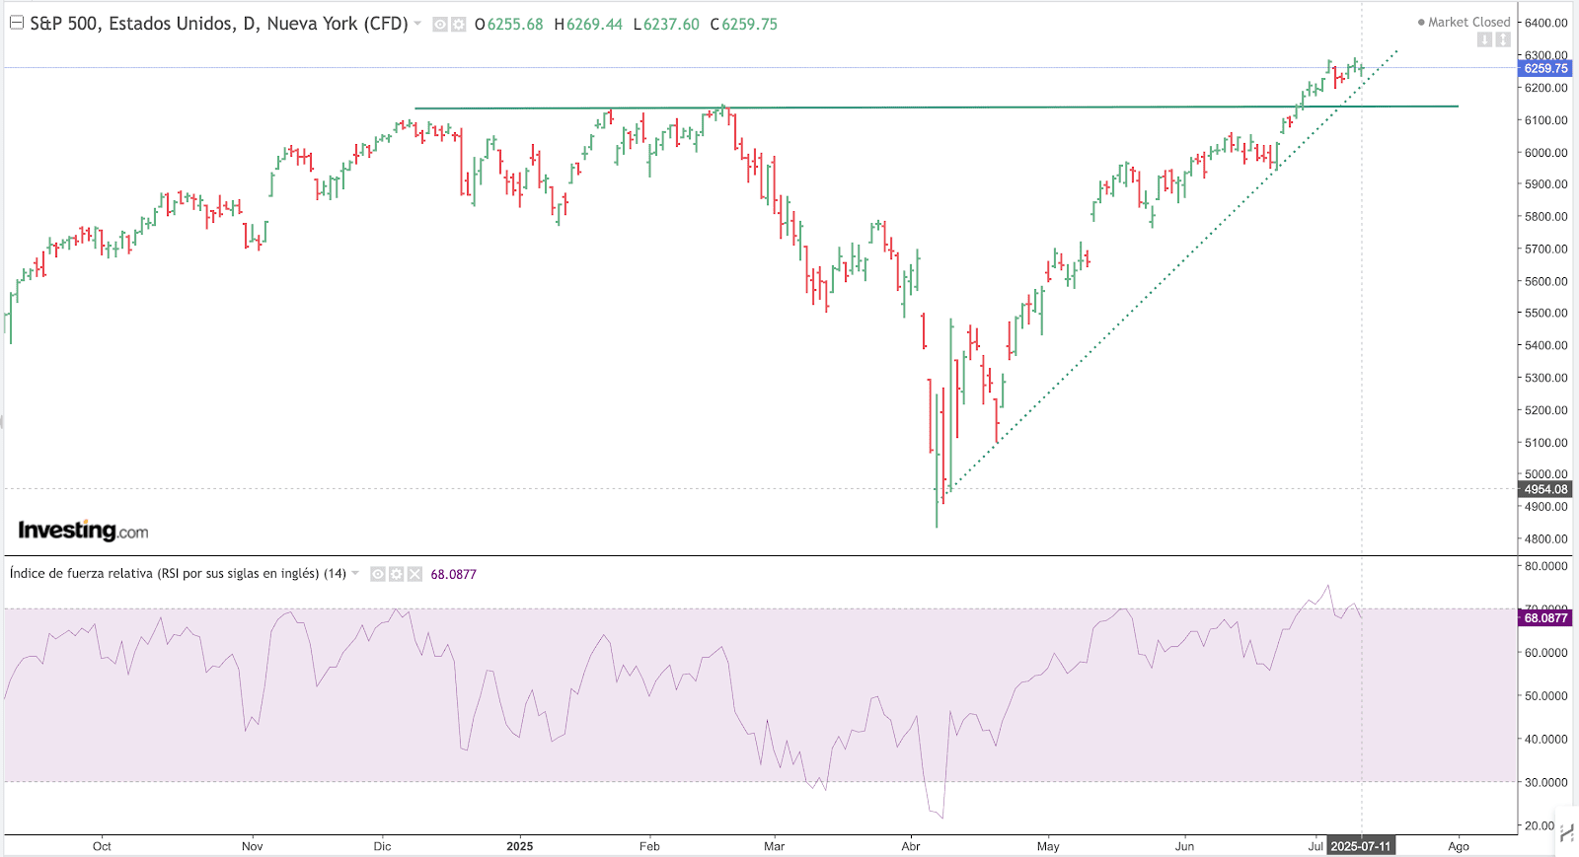Screen dimensions: 1579x857
Task: Click the 4954.08 price axis label
Action: [x=1545, y=489]
